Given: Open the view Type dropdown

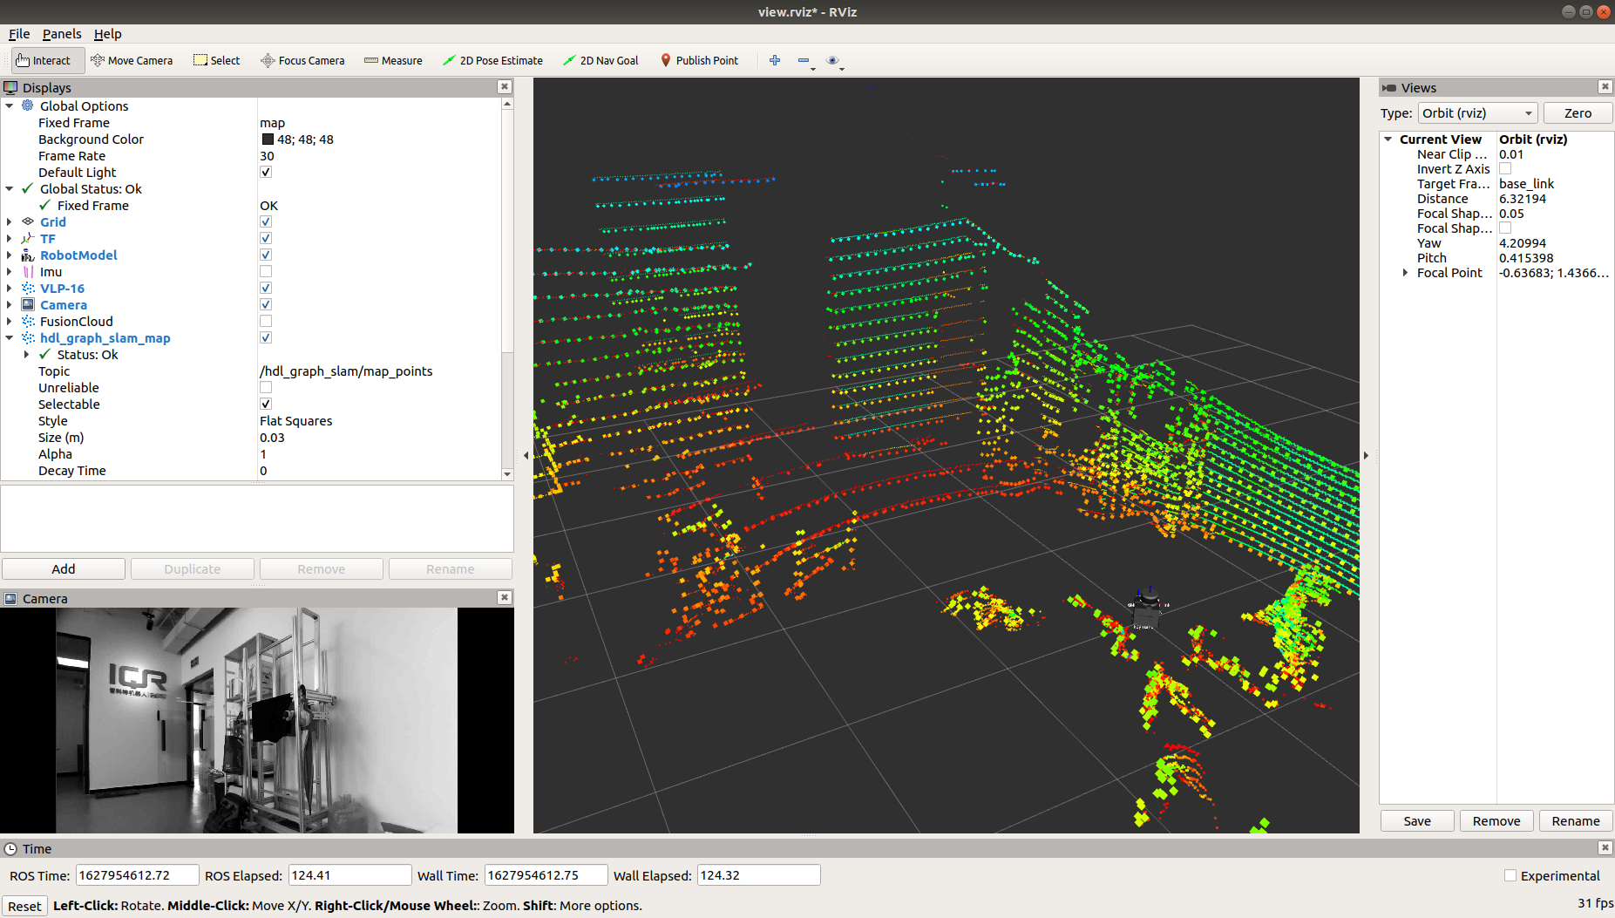Looking at the screenshot, I should point(1477,113).
